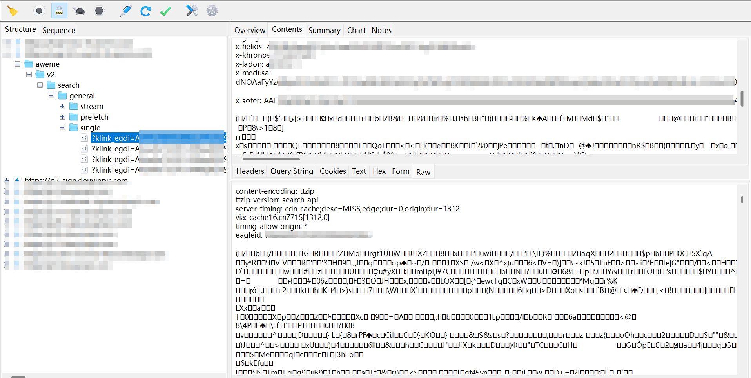
Task: Show the Hex view tab
Action: (379, 171)
